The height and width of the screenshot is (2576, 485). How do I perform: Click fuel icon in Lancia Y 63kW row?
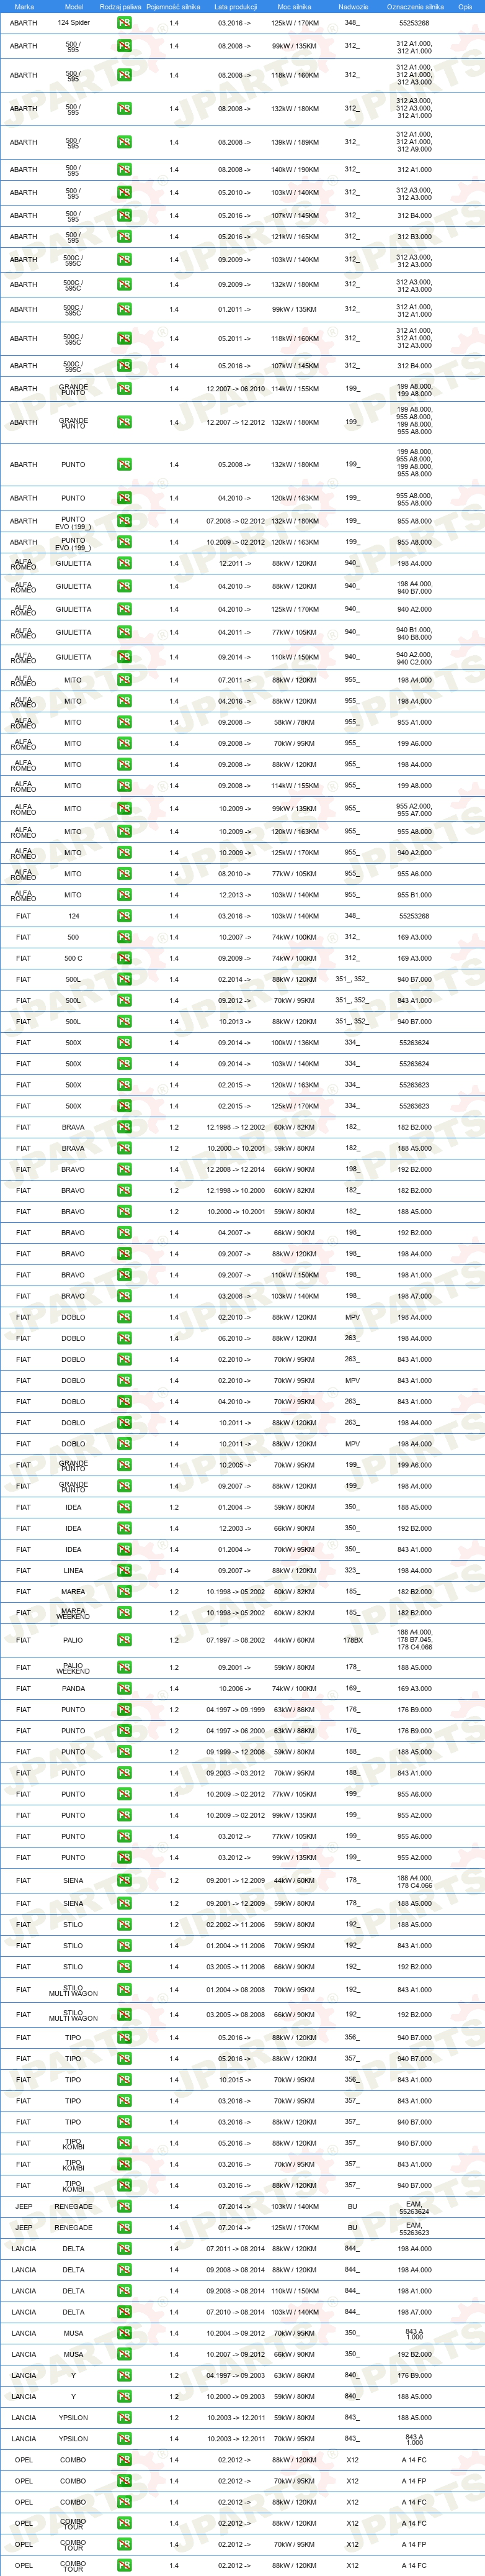[x=124, y=2375]
